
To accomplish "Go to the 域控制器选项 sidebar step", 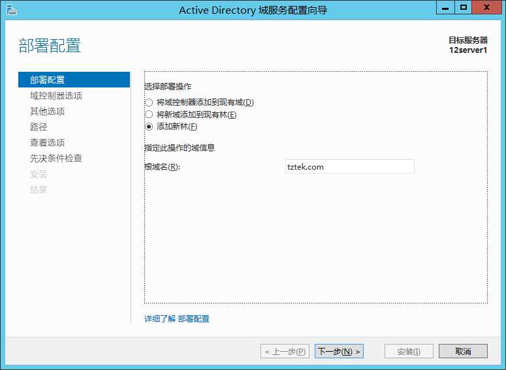I will point(56,96).
